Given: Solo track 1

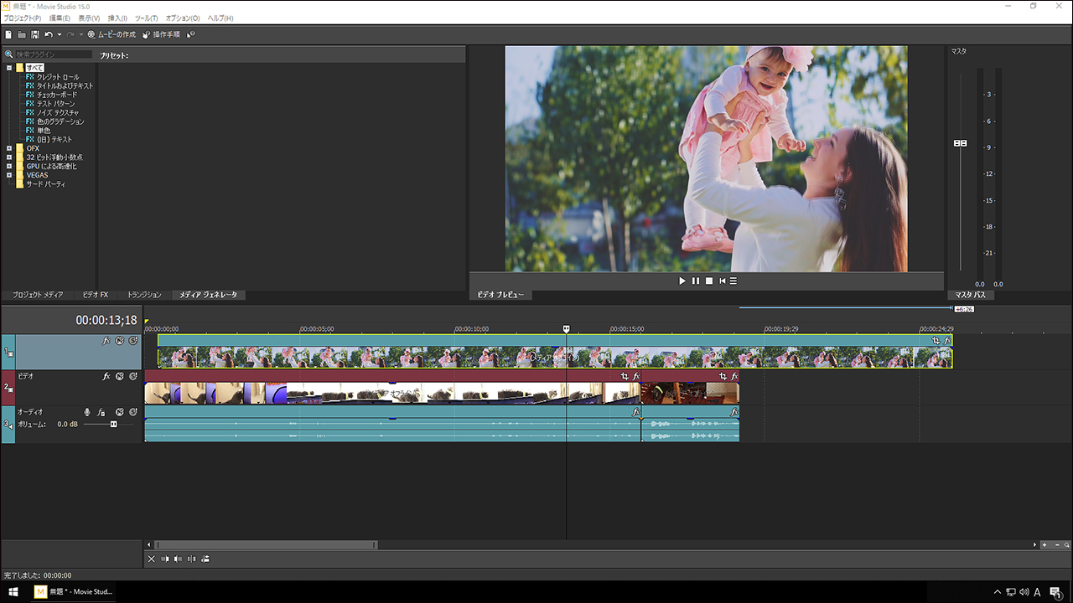Looking at the screenshot, I should 133,341.
